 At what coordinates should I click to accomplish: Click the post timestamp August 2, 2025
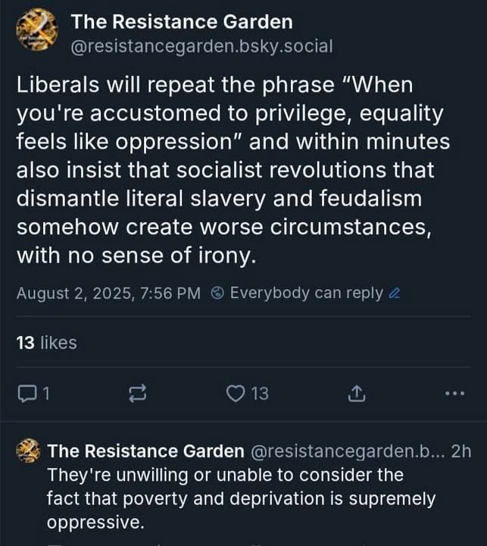point(108,293)
